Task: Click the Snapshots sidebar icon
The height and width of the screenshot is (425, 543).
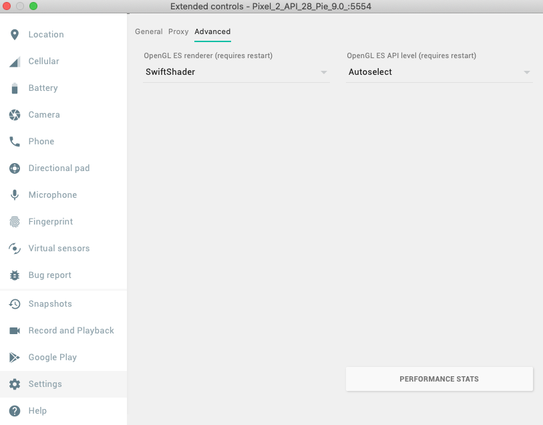Action: point(13,303)
